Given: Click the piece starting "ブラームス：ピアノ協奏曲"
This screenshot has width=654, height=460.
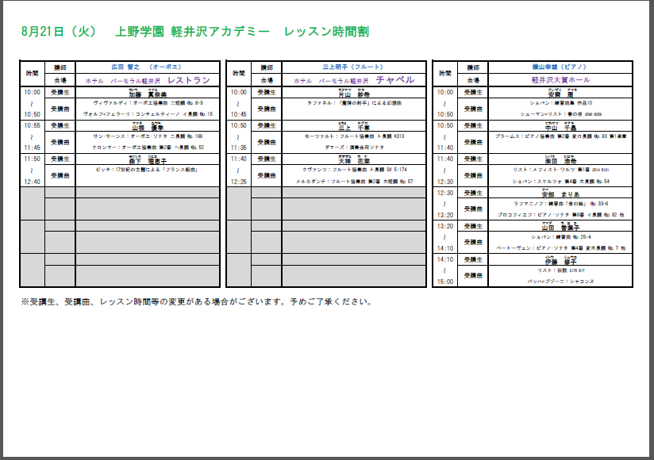Looking at the screenshot, I should (x=561, y=136).
